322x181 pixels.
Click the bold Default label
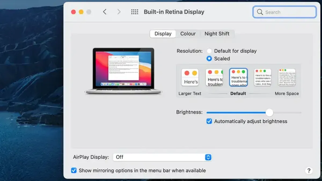point(238,94)
